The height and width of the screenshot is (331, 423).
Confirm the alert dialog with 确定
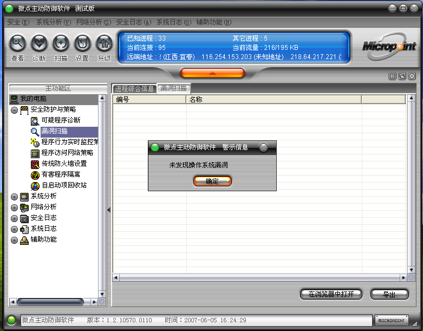[212, 181]
